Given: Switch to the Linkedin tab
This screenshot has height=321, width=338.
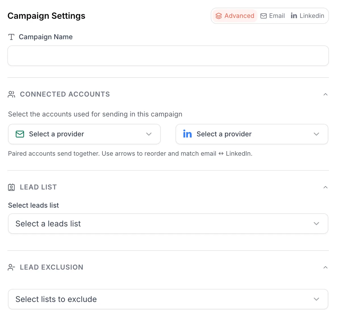Looking at the screenshot, I should click(x=307, y=16).
